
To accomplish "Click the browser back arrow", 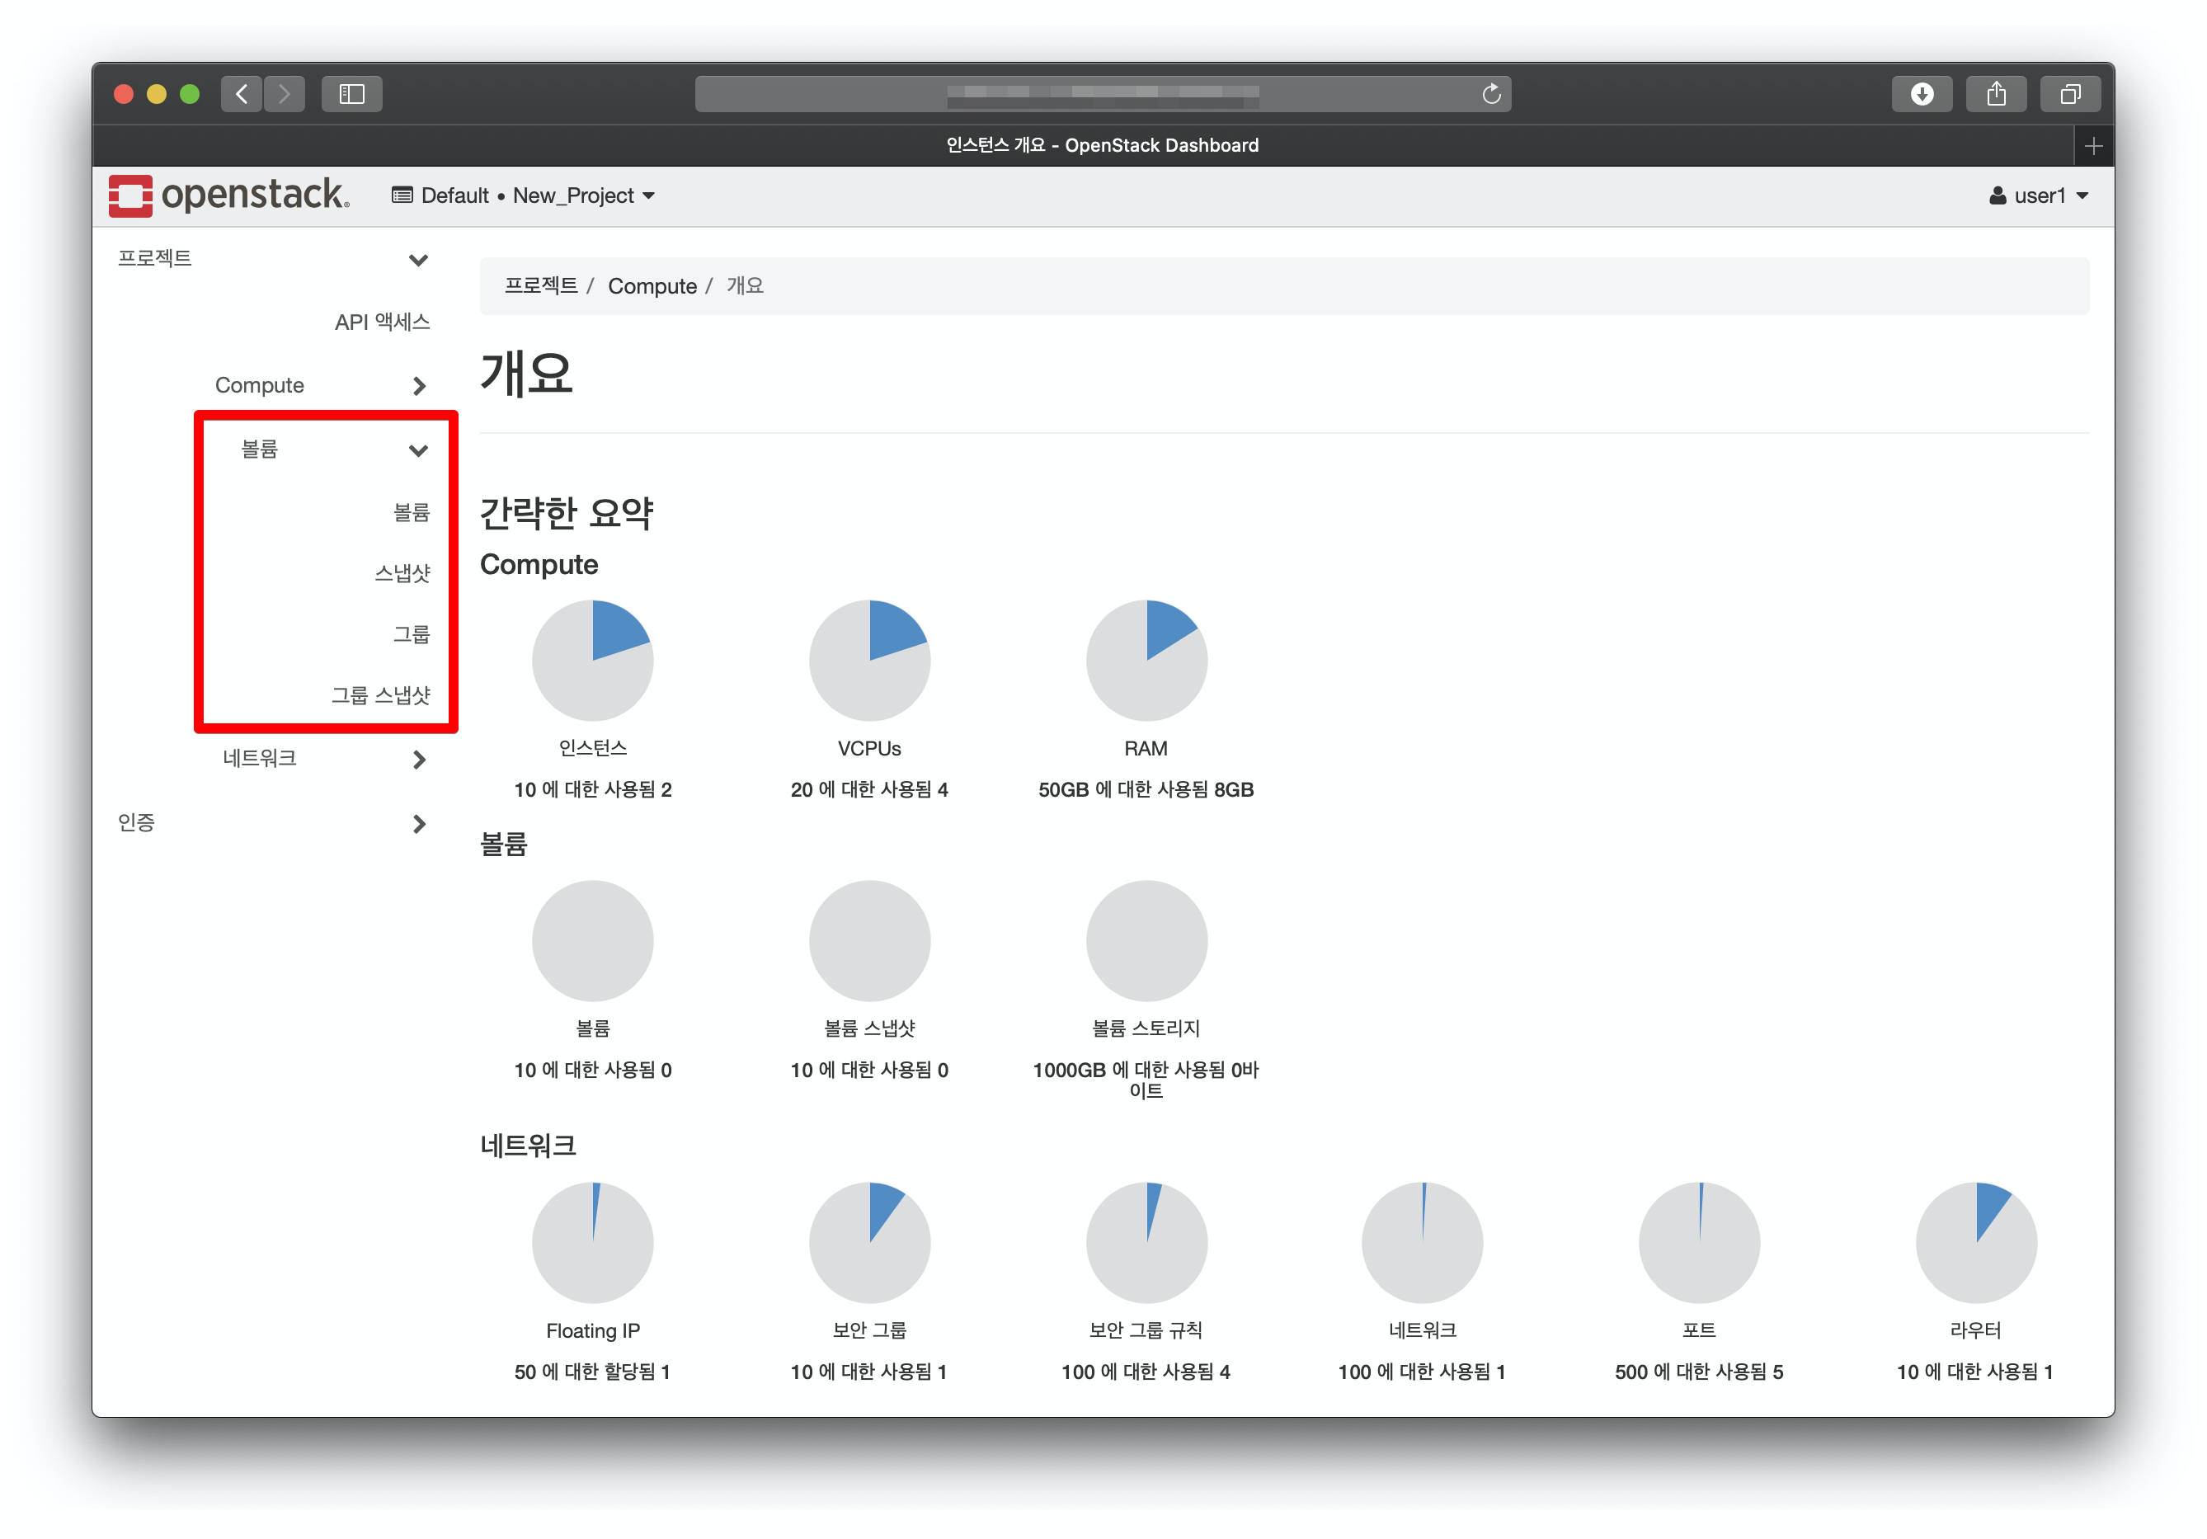I will (242, 93).
